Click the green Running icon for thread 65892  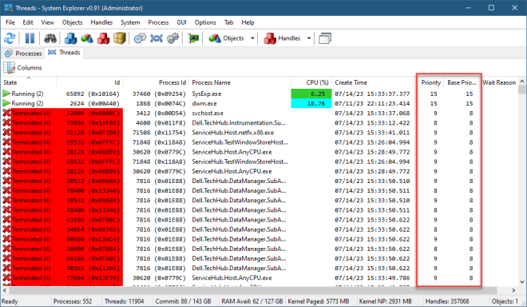(x=6, y=94)
